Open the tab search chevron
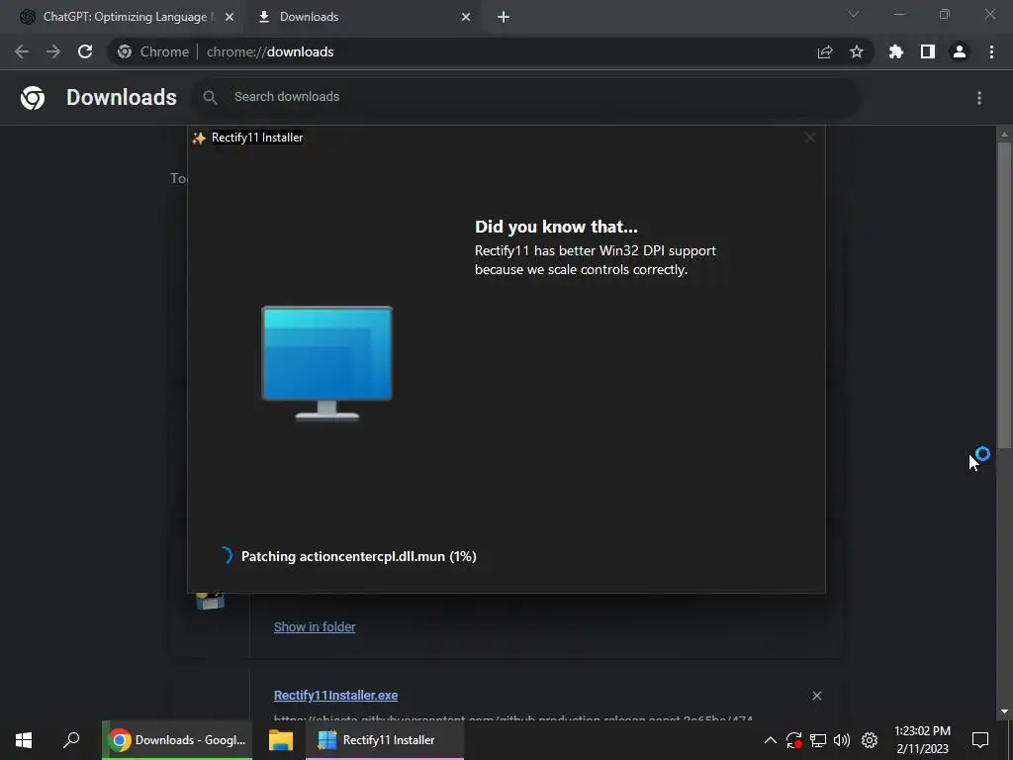The height and width of the screenshot is (760, 1013). click(854, 14)
